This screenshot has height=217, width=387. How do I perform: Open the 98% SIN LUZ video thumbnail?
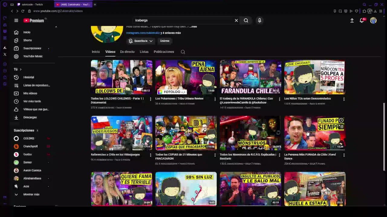click(186, 189)
